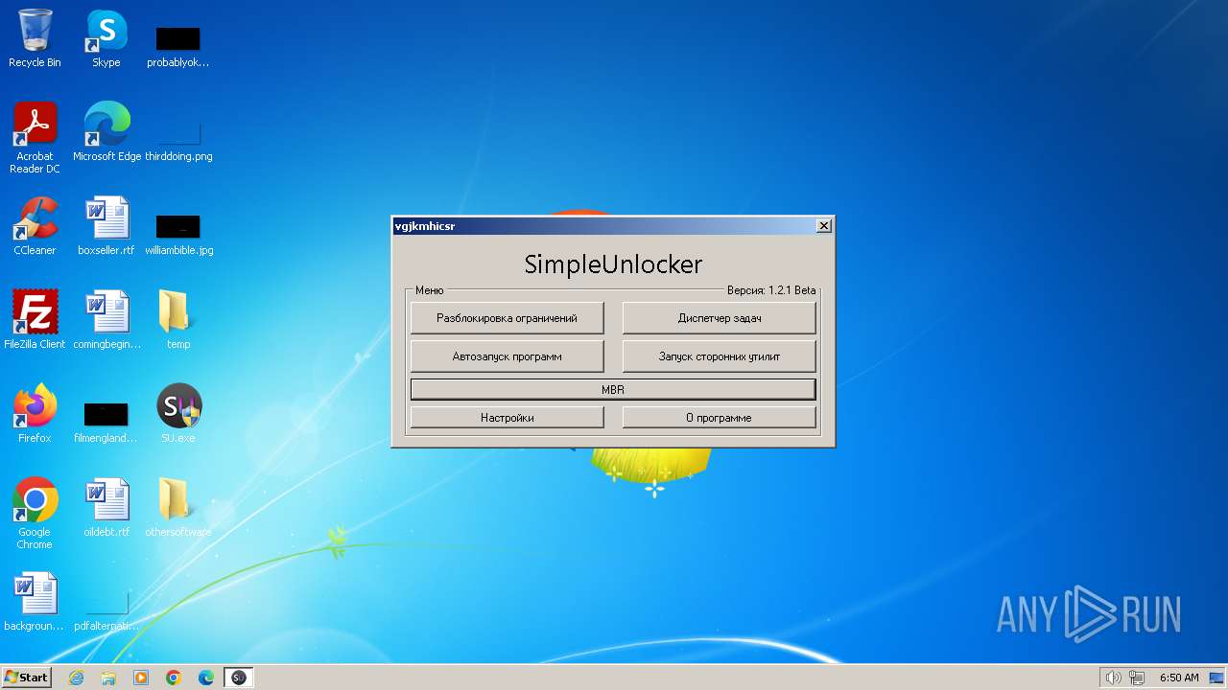The width and height of the screenshot is (1228, 690).
Task: Select the Microsoft Edge desktop shortcut
Action: 106,132
